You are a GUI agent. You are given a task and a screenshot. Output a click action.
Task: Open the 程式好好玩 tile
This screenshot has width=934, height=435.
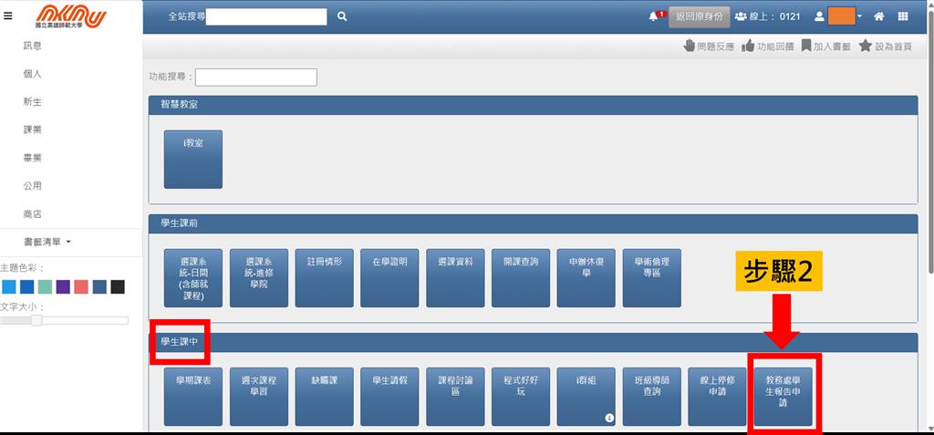(521, 397)
